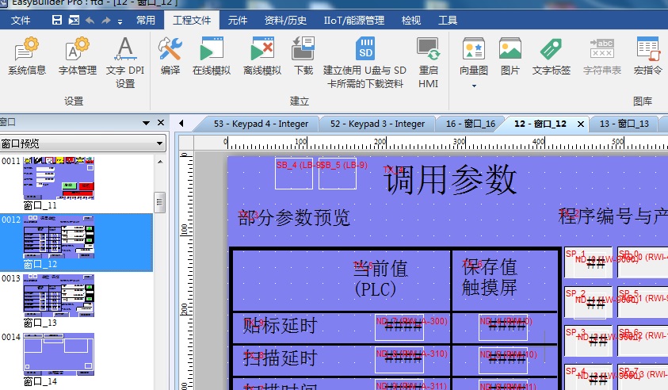
Task: Open the IIoT/能源管理 ribbon tab
Action: (x=353, y=21)
